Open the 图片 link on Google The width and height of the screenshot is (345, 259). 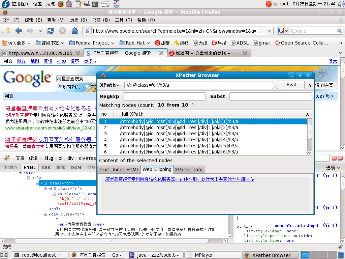(22, 61)
